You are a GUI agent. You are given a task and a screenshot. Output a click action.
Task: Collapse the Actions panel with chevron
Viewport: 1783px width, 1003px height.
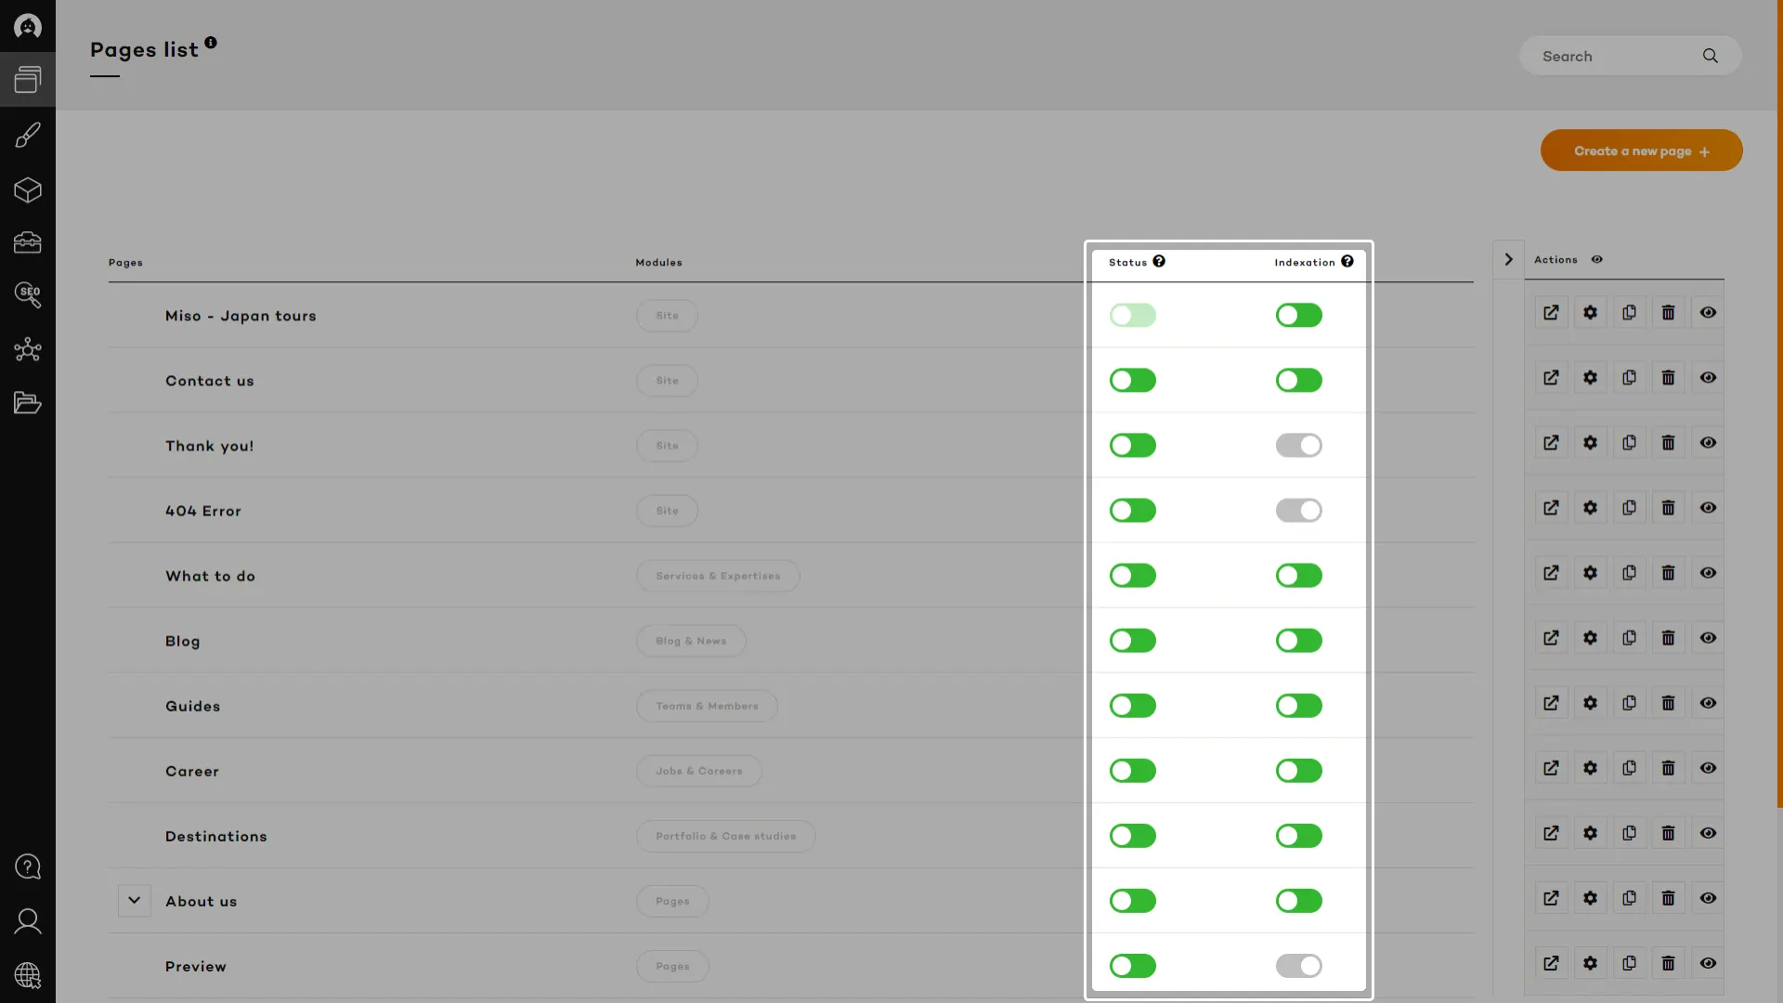(1508, 260)
